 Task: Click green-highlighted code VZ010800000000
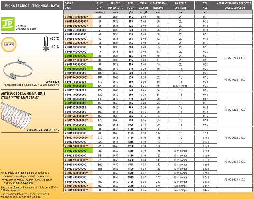tap(76, 56)
